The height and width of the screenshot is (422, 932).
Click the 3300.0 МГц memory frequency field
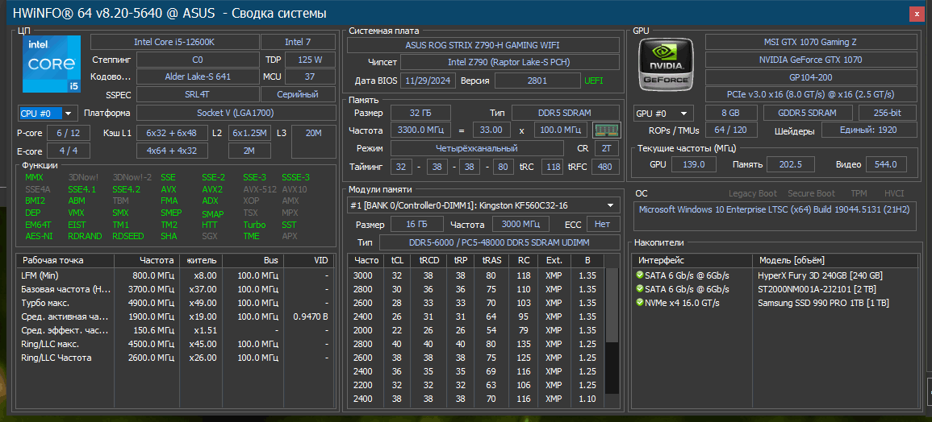[x=420, y=130]
